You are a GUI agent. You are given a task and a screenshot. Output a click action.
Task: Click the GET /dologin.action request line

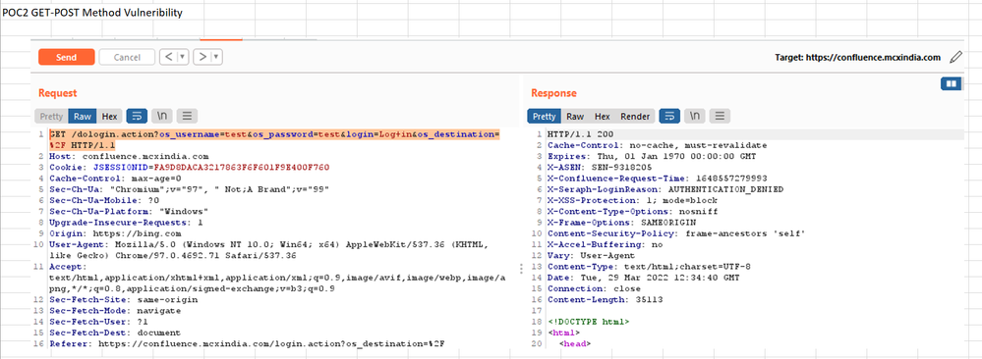click(x=274, y=139)
